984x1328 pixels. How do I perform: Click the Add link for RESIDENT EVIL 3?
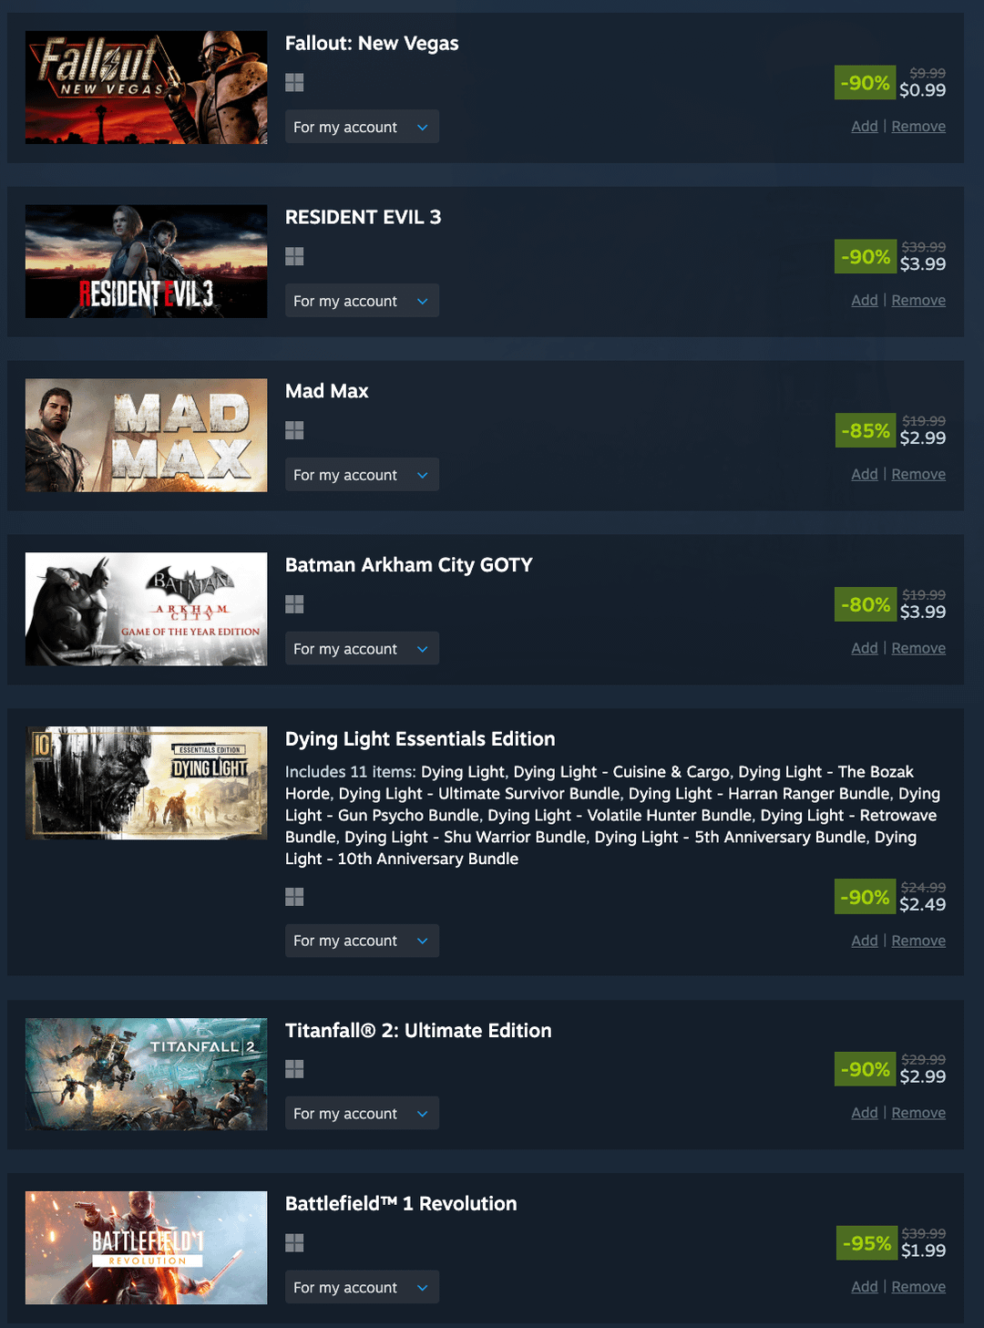(865, 301)
